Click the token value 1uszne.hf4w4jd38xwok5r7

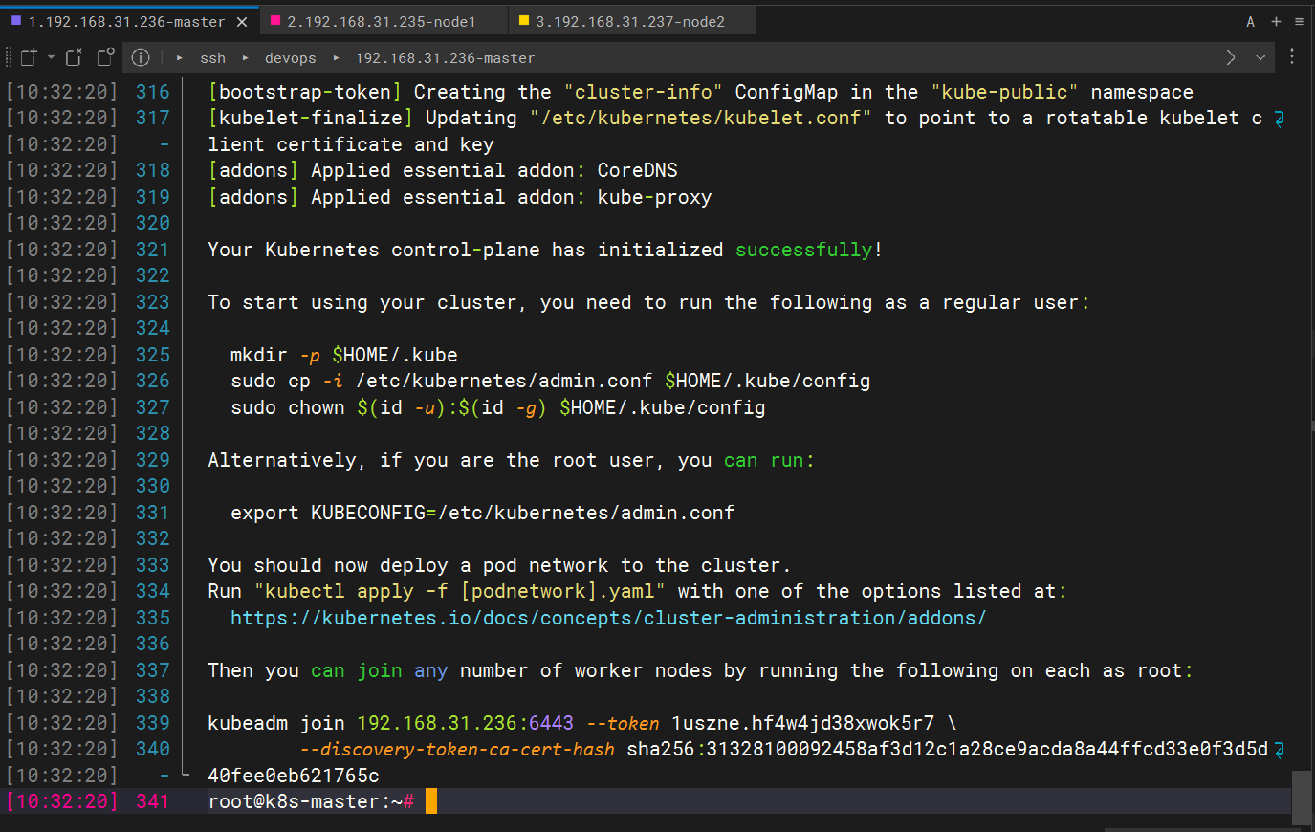coord(802,723)
